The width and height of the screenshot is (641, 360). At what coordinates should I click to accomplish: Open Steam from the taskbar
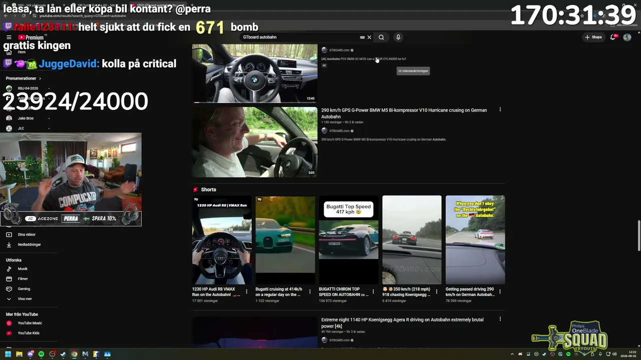tap(63, 354)
